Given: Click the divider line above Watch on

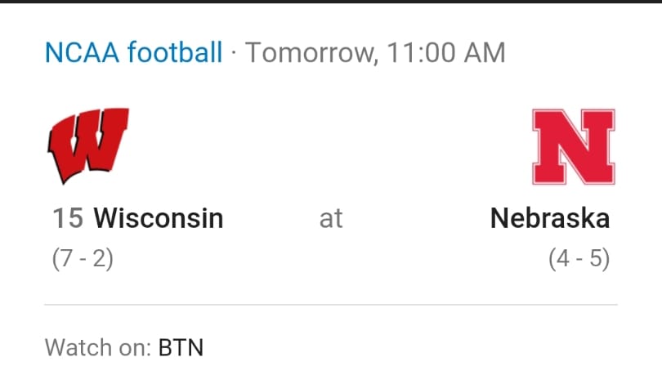Looking at the screenshot, I should tap(330, 304).
